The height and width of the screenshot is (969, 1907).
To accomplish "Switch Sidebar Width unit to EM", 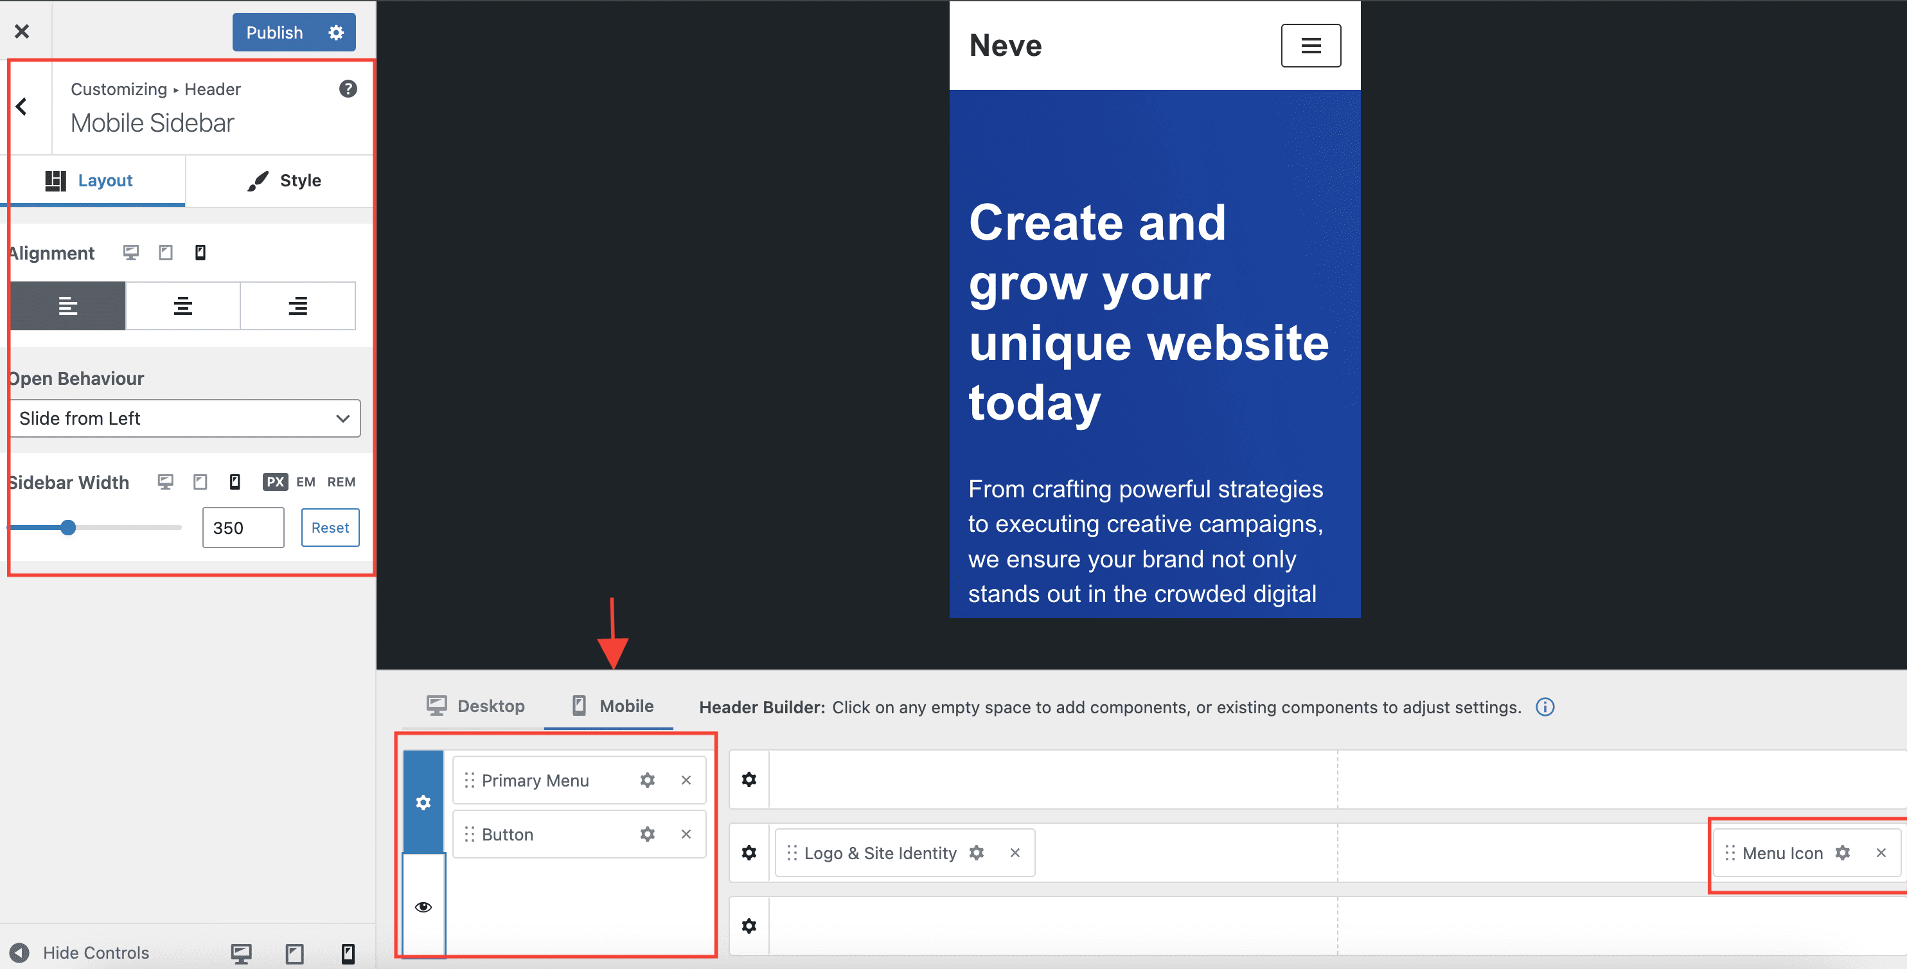I will (306, 482).
